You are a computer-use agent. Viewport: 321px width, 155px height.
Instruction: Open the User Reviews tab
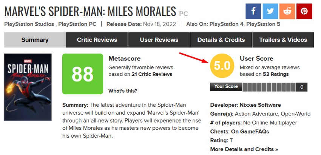tap(159, 40)
